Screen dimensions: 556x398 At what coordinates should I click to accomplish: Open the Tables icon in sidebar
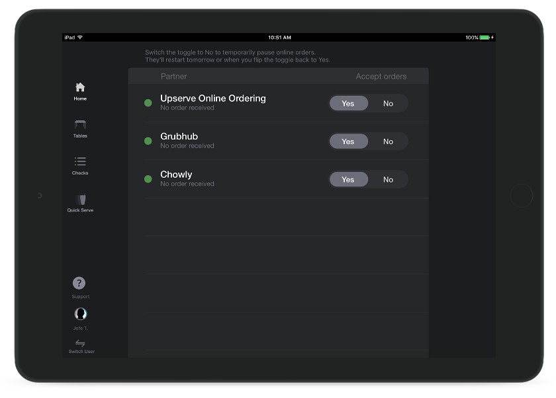(80, 124)
